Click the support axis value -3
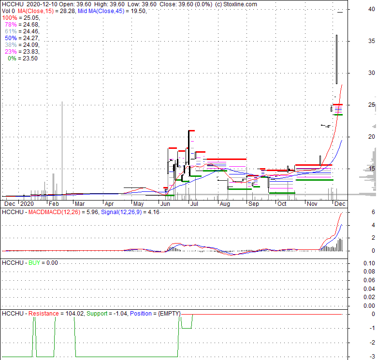Viewport: 377px width, 360px height. [x=373, y=357]
